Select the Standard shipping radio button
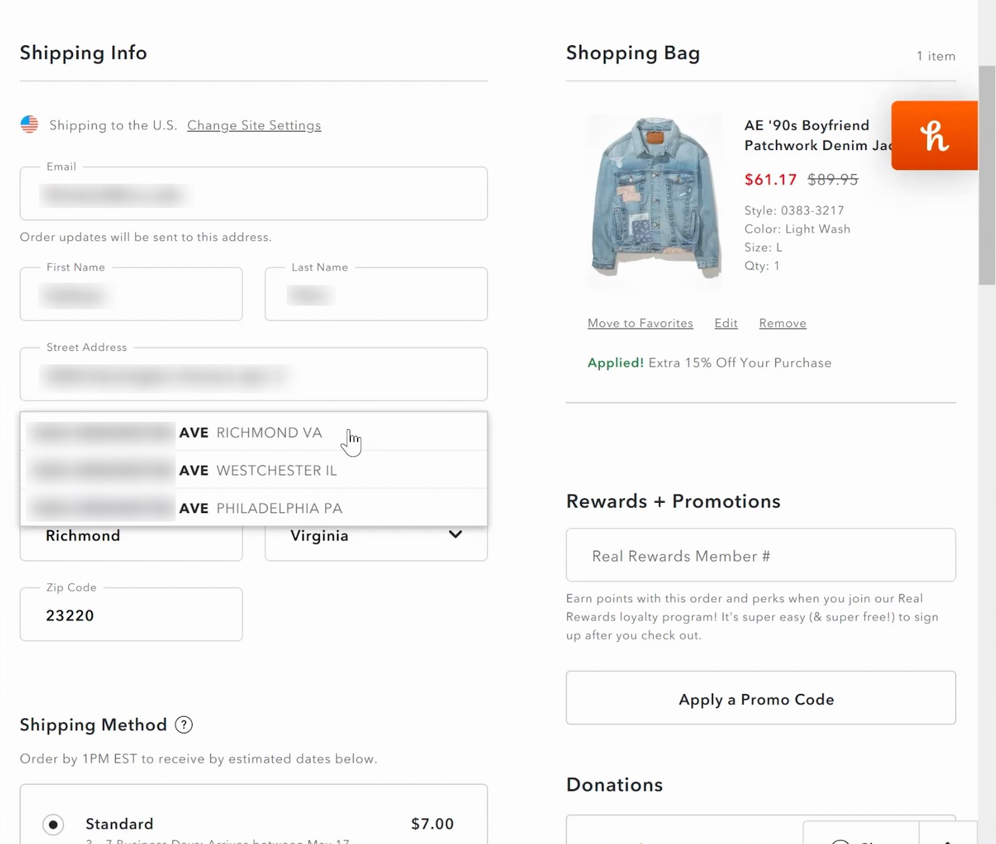This screenshot has width=996, height=844. (x=53, y=824)
